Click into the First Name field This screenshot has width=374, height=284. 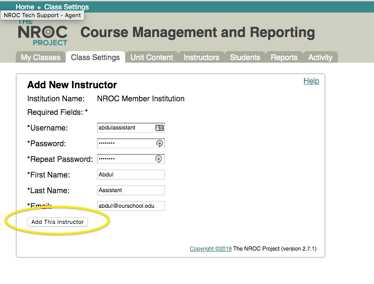131,175
